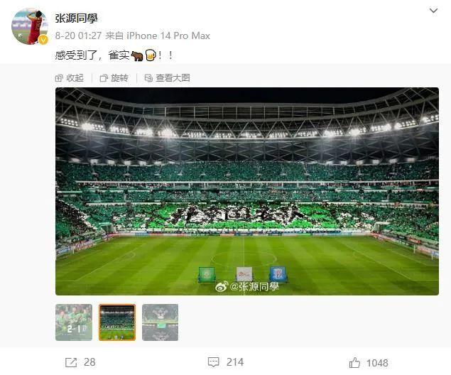451x375 pixels.
Task: Select the 2-1 score thumbnail
Action: pos(74,322)
